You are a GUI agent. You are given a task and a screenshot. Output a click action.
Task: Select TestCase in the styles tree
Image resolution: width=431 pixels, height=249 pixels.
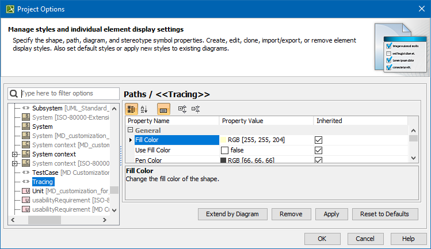[x=46, y=173]
